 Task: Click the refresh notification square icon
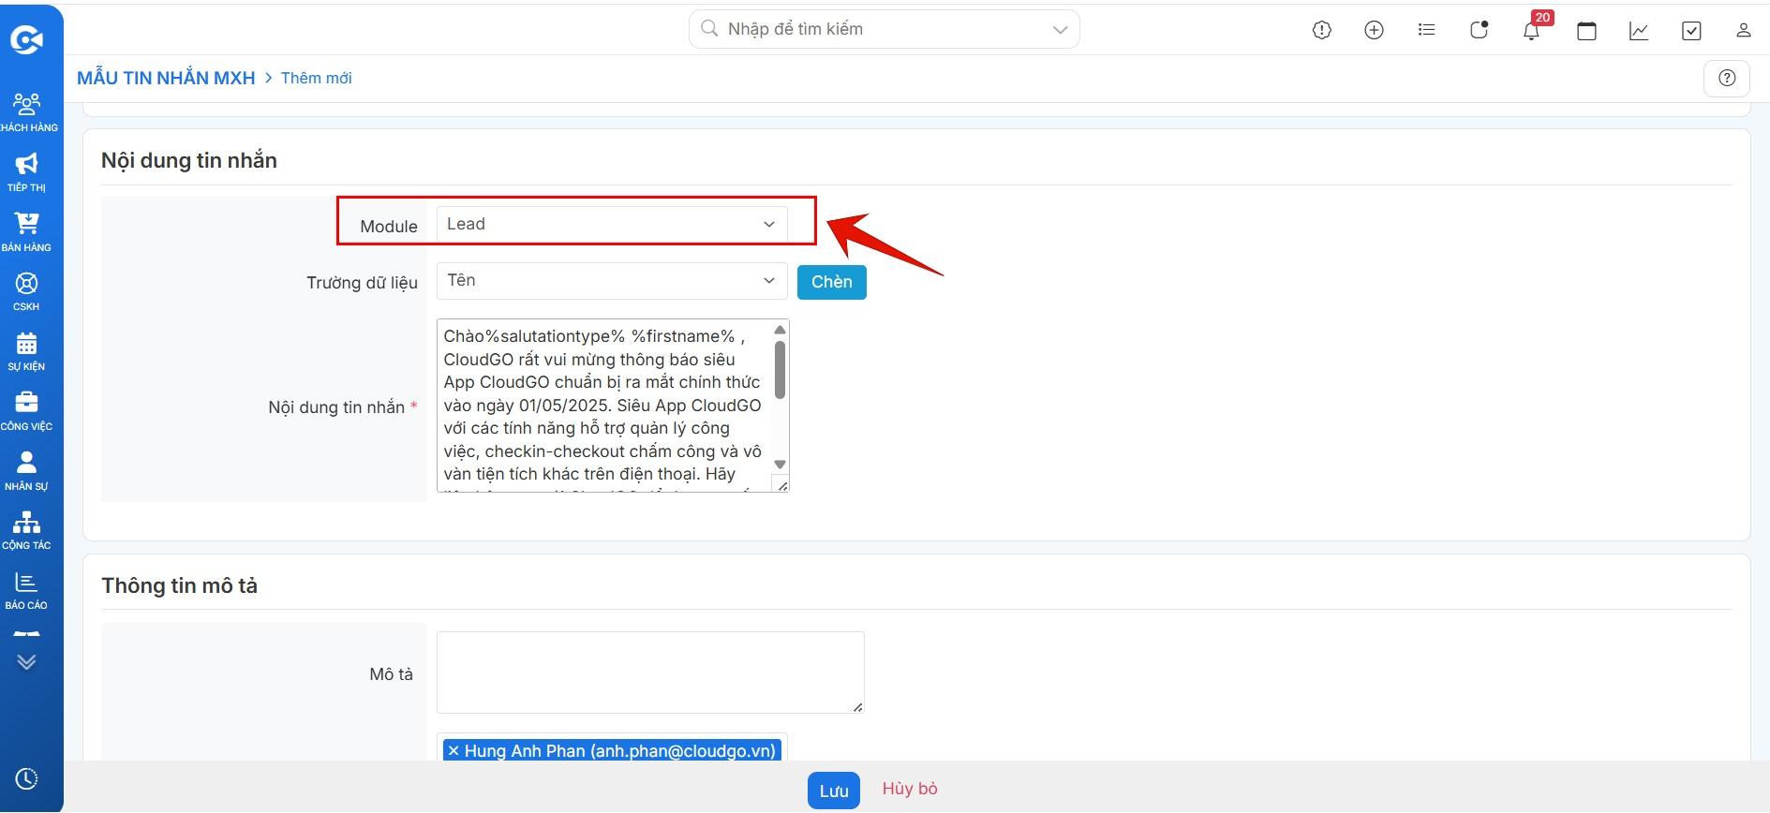tap(1479, 30)
